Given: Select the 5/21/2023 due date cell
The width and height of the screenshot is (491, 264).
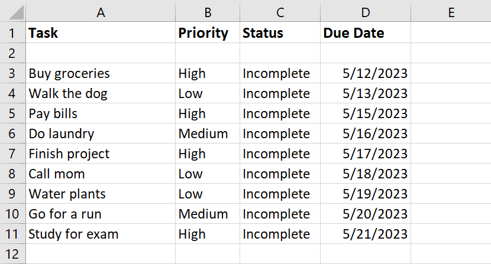Looking at the screenshot, I should 366,234.
